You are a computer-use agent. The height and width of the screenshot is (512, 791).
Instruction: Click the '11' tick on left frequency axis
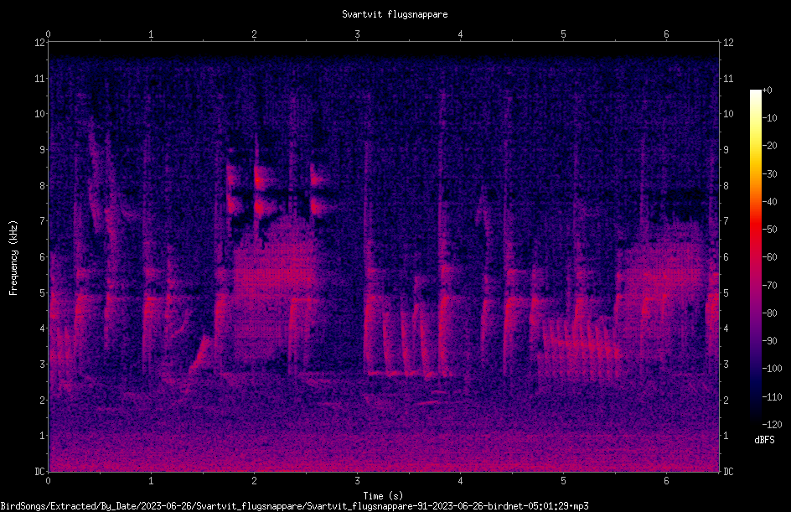[40, 78]
